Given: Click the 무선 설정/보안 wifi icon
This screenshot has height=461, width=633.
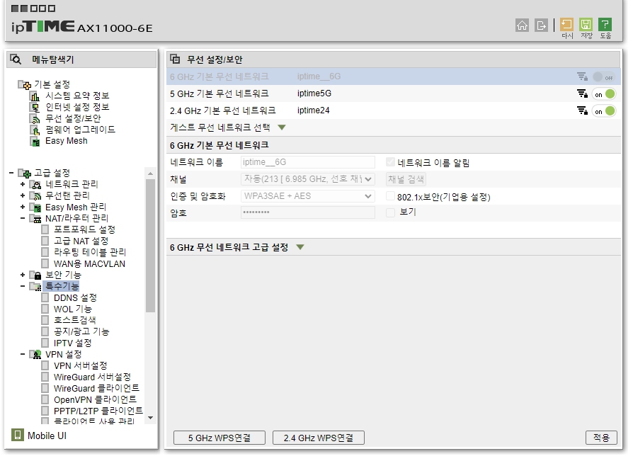Looking at the screenshot, I should [x=35, y=119].
